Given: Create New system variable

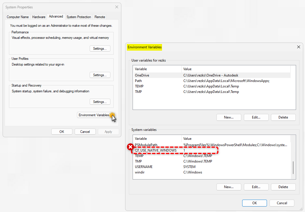Looking at the screenshot, I should pyautogui.click(x=229, y=187).
